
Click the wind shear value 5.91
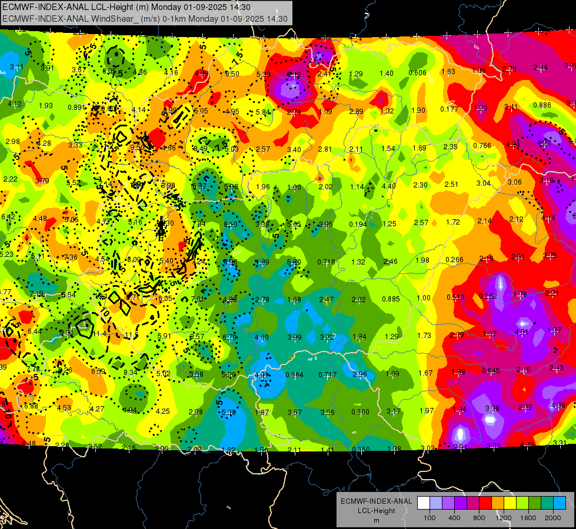[x=164, y=336]
